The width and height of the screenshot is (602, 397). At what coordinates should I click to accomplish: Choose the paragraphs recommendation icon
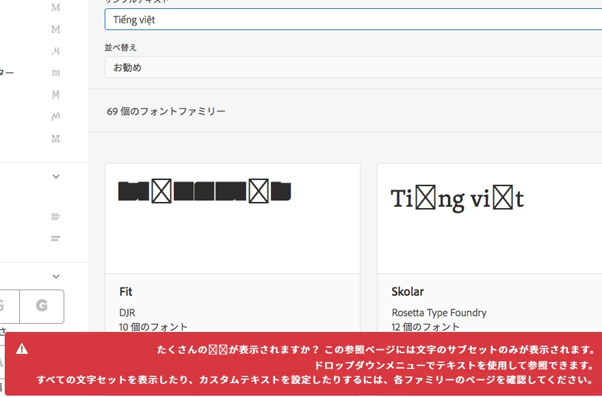55,217
